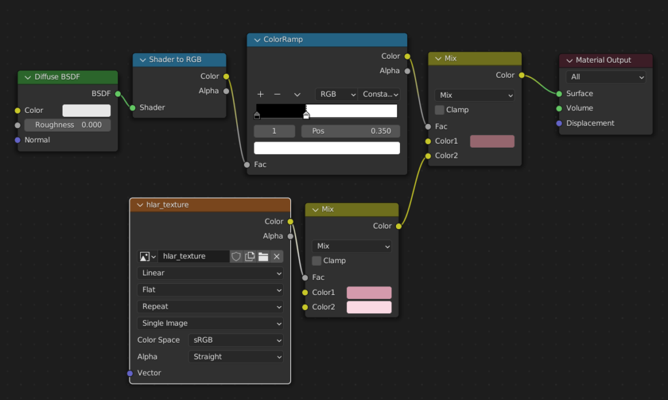
Task: Unlink the hlar_texture image with the X icon
Action: tap(277, 256)
